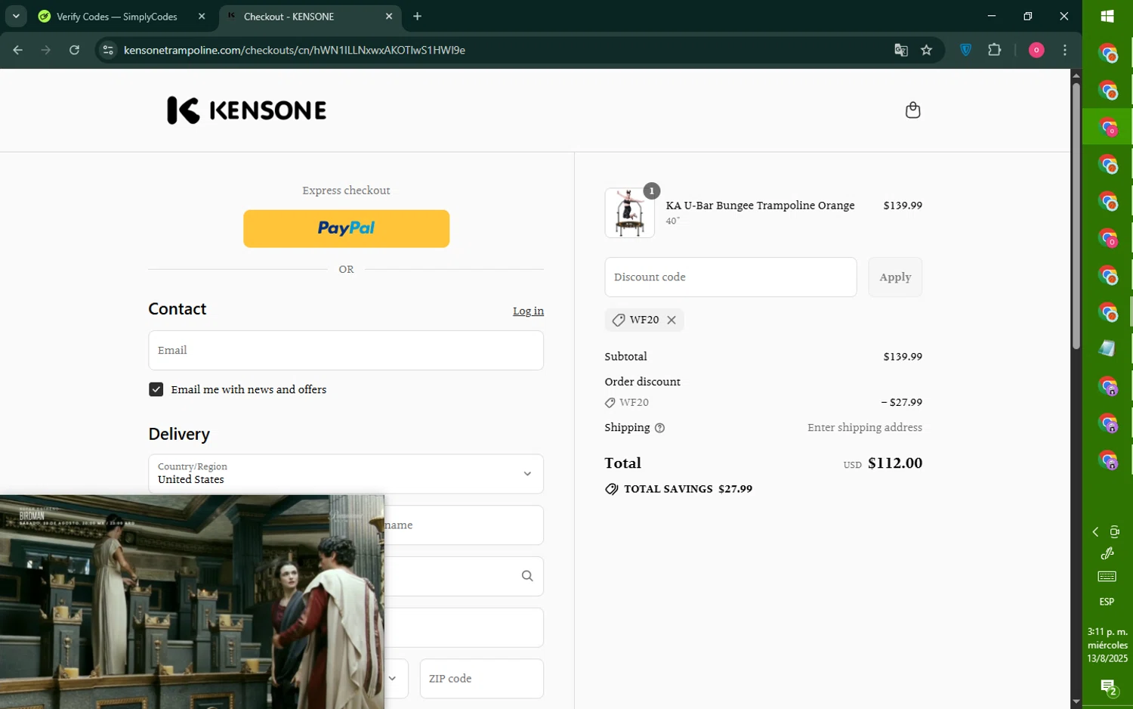Pay with the PayPal express button

coord(346,228)
